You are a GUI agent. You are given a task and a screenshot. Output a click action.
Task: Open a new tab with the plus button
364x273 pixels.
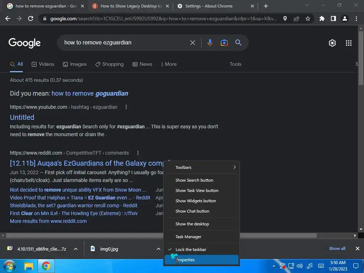click(x=266, y=6)
